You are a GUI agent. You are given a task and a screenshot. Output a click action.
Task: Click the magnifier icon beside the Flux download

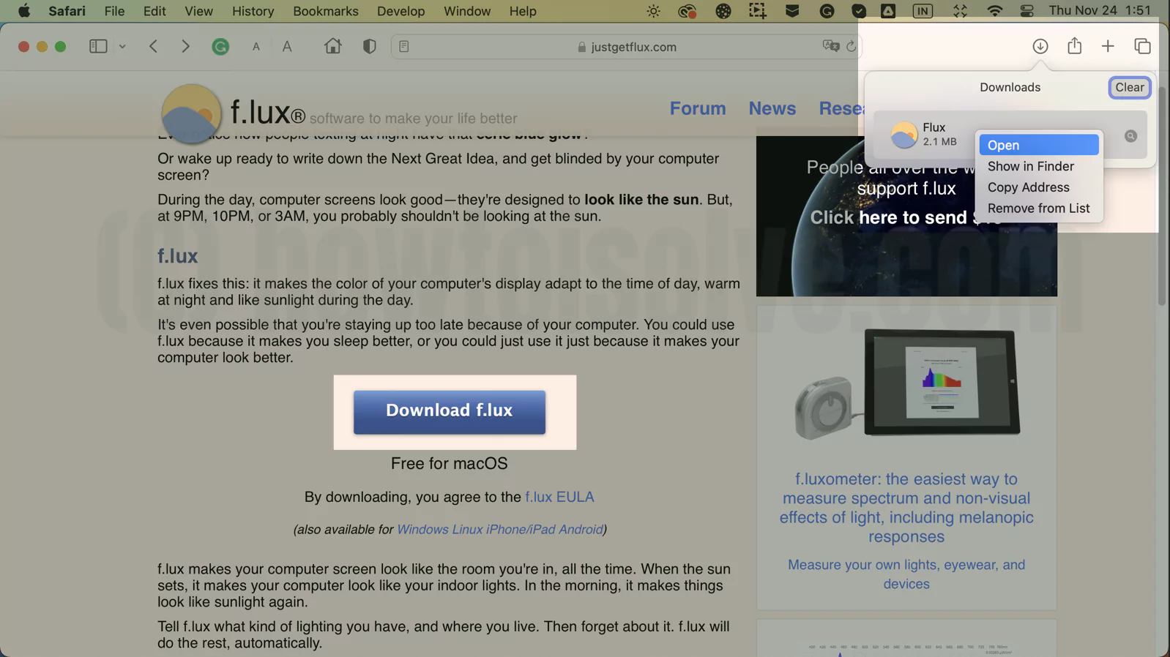[x=1131, y=135]
